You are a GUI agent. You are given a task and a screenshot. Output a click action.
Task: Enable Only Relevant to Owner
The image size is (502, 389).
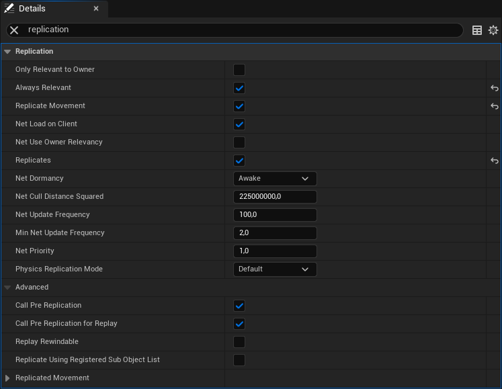[239, 70]
